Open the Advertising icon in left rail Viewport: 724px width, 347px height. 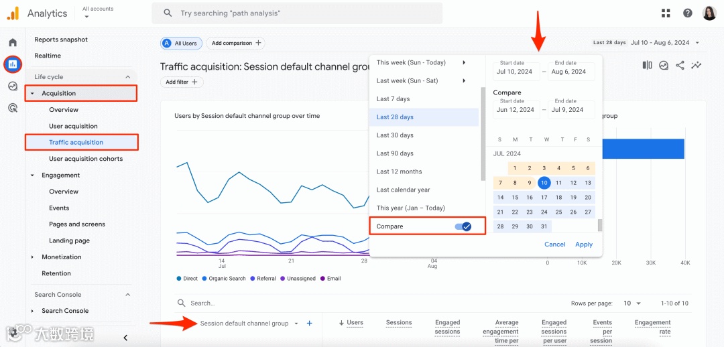pyautogui.click(x=13, y=108)
